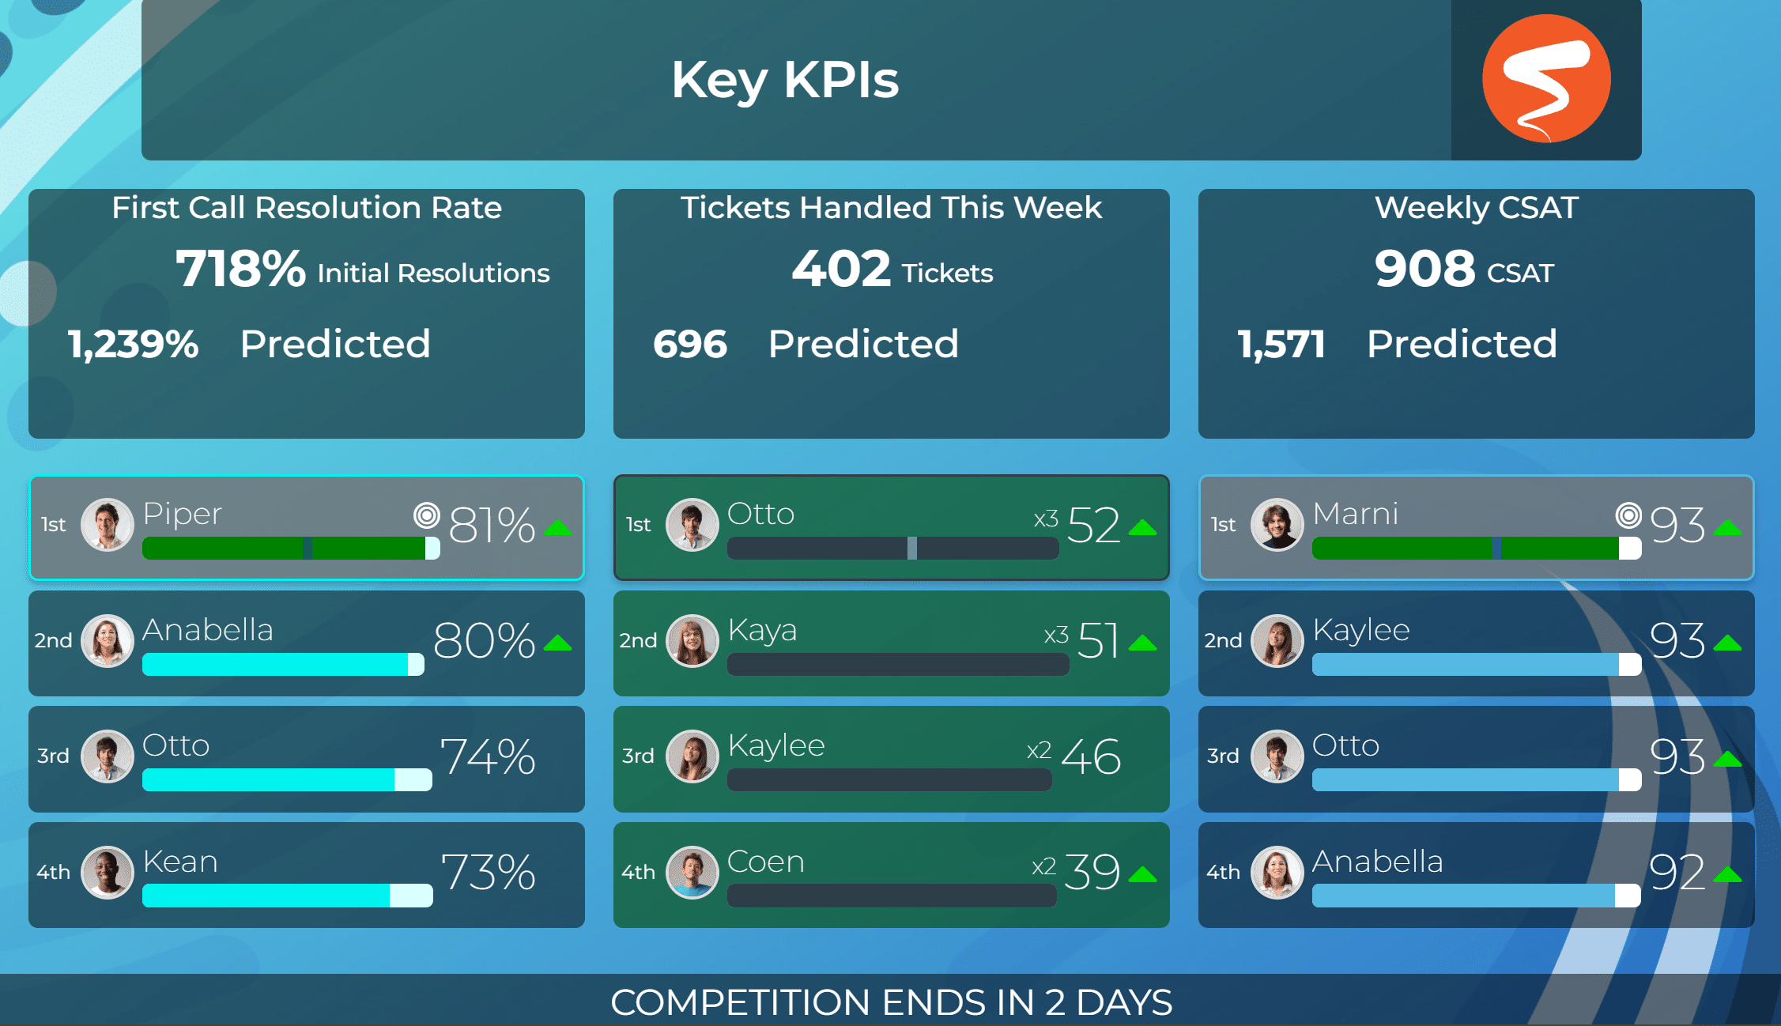The height and width of the screenshot is (1026, 1781).
Task: Open the Tickets Handled This Week card
Action: [892, 314]
